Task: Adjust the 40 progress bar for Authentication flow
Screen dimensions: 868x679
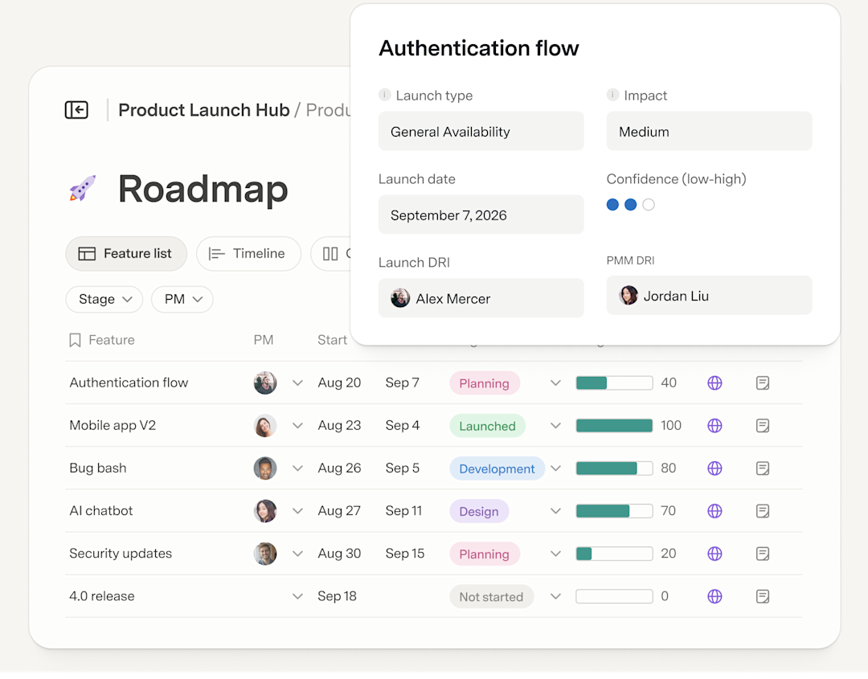Action: click(614, 382)
